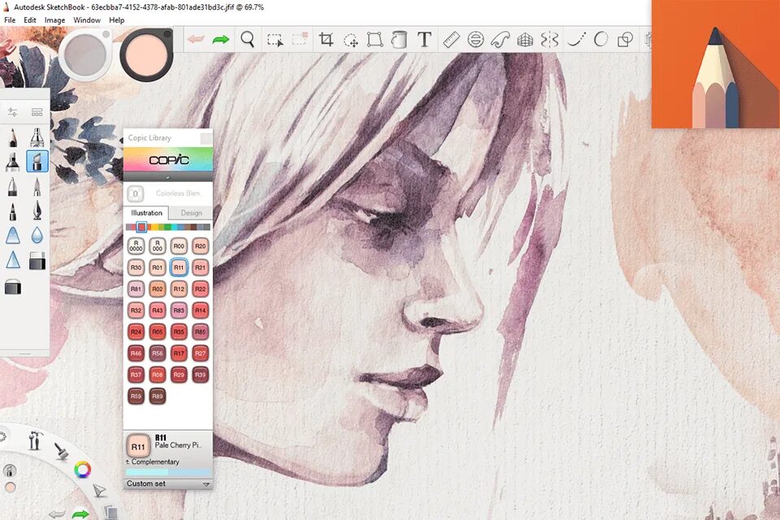Open Brush Properties sliders icon
Image resolution: width=780 pixels, height=520 pixels.
(x=12, y=112)
